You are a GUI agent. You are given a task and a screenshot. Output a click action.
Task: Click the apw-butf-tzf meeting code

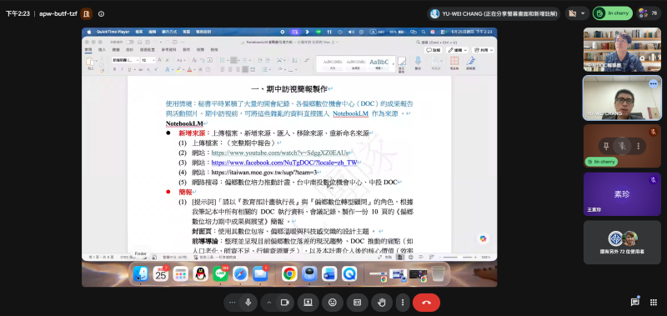[58, 13]
